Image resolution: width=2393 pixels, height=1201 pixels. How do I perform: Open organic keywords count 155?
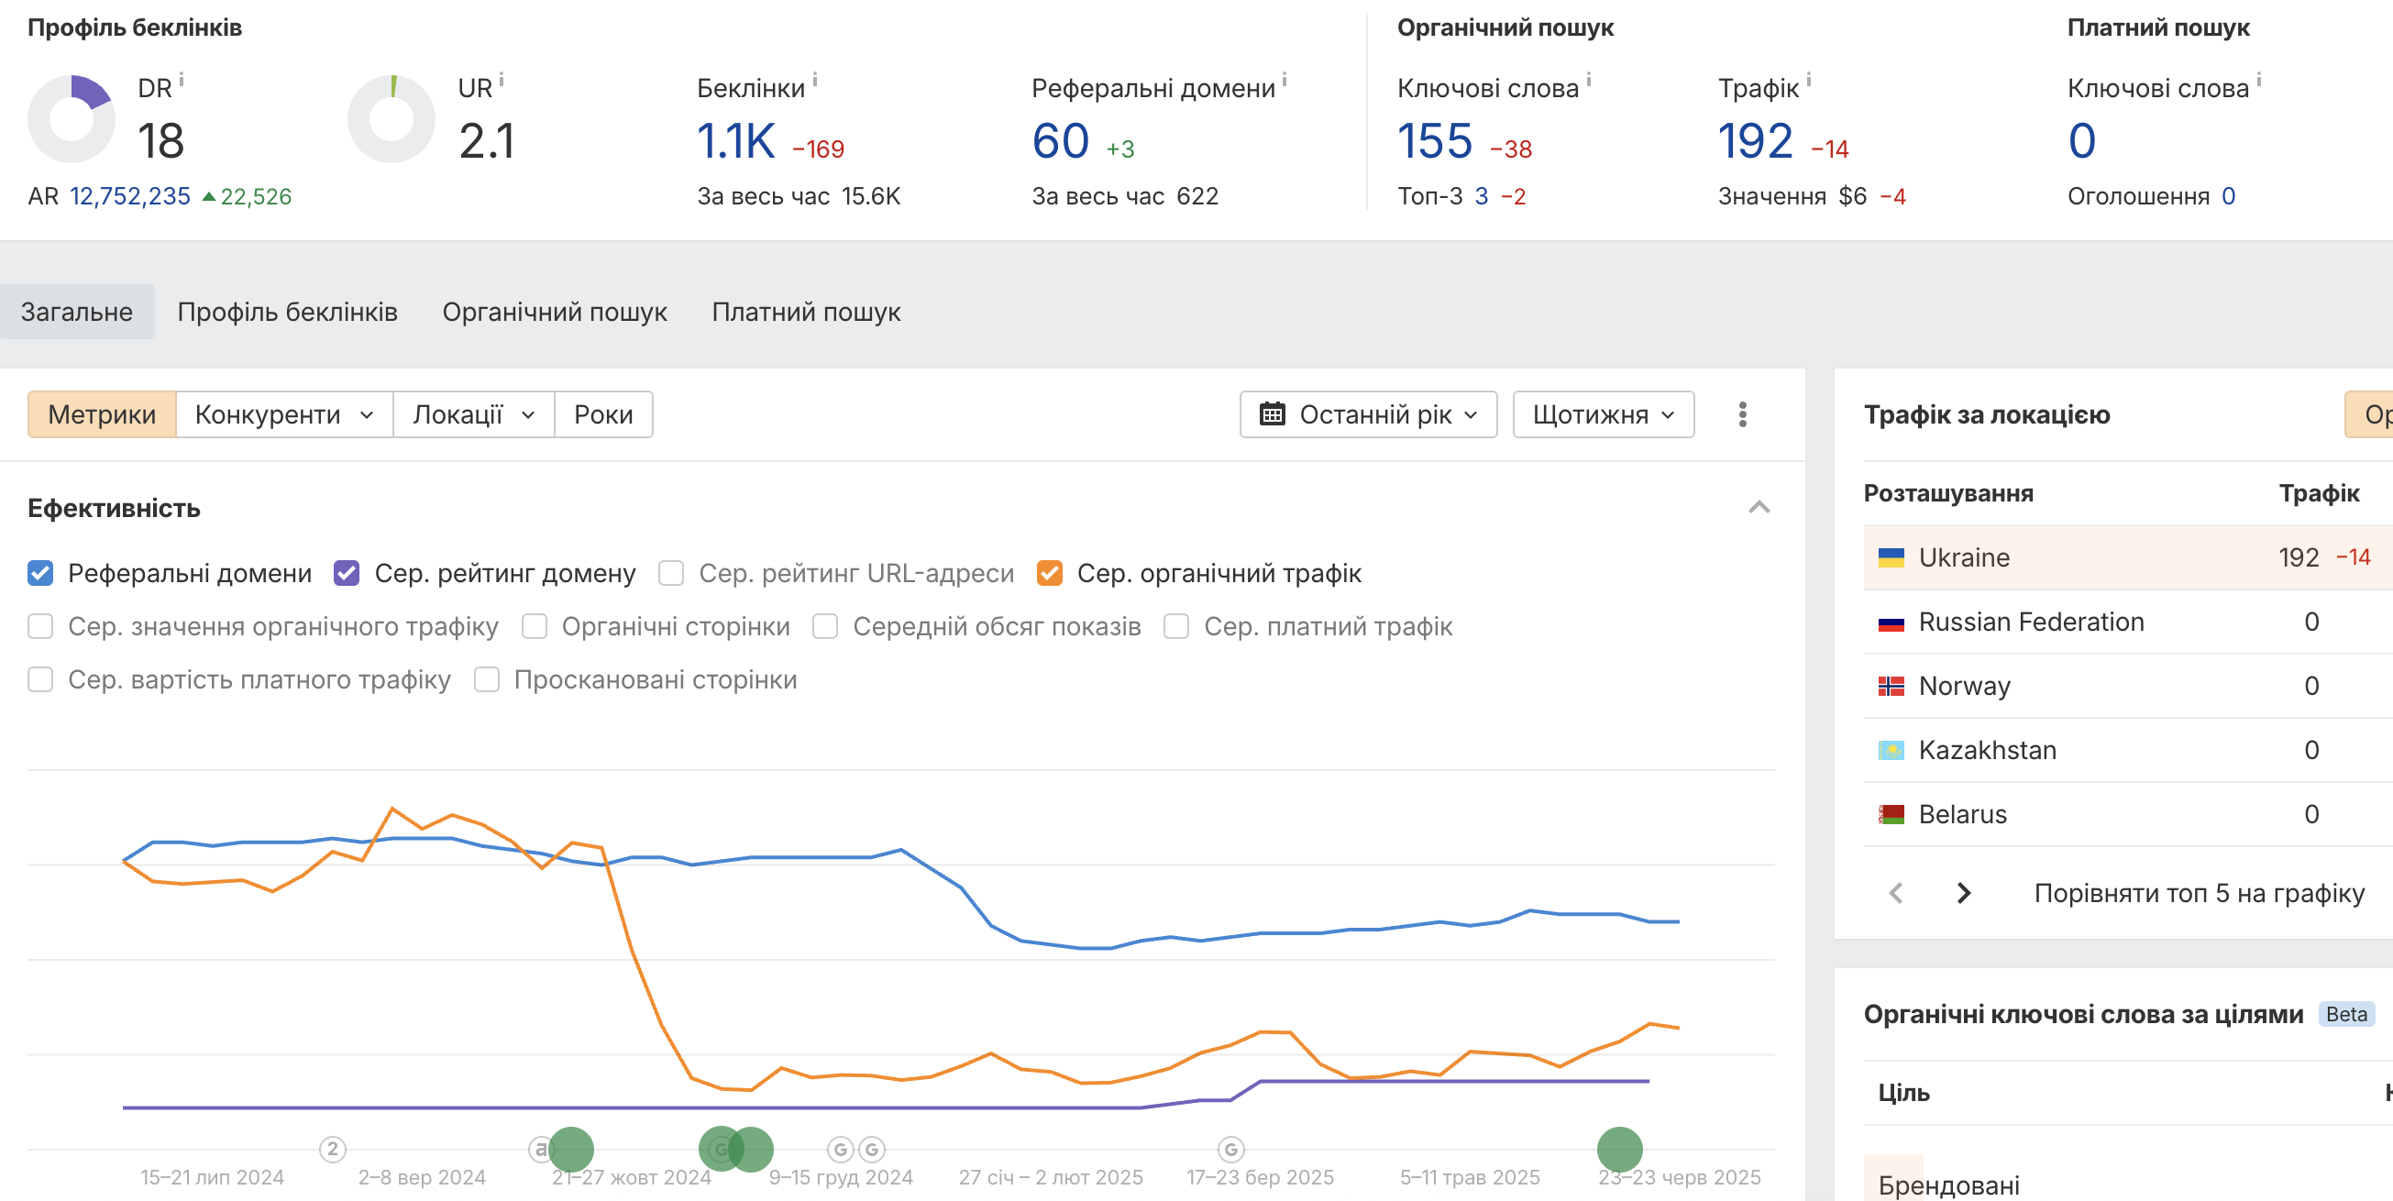pyautogui.click(x=1434, y=141)
